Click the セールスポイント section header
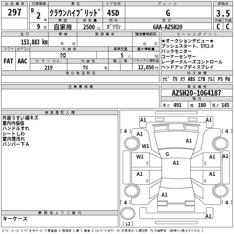The width and height of the screenshot is (234, 234). pos(196,34)
